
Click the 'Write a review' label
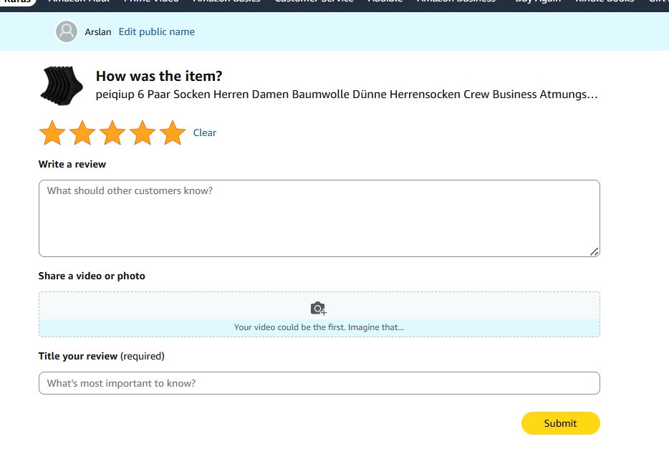pos(72,164)
